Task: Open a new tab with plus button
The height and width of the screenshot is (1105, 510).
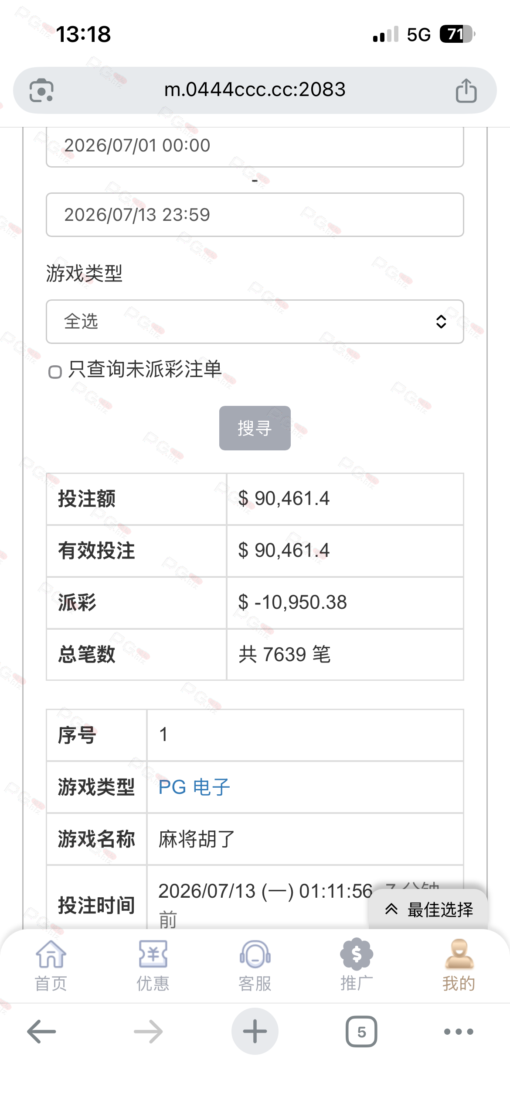Action: tap(255, 1031)
